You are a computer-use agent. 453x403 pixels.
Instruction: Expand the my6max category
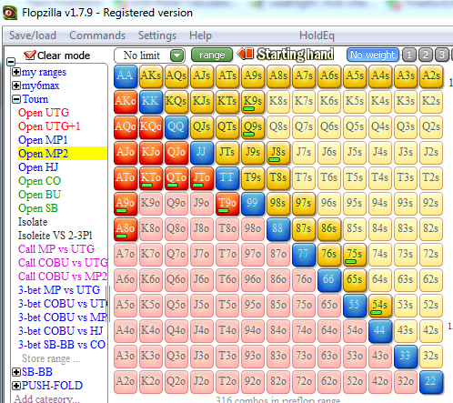16,86
